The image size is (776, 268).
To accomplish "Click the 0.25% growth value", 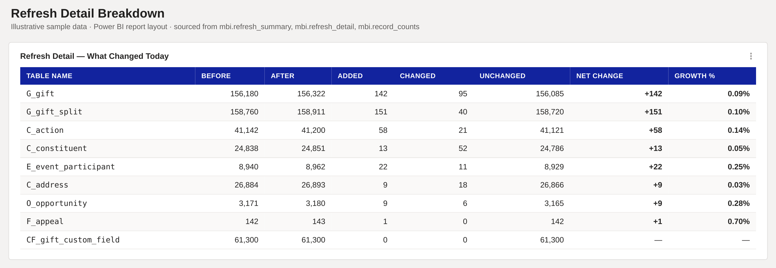I will click(739, 167).
